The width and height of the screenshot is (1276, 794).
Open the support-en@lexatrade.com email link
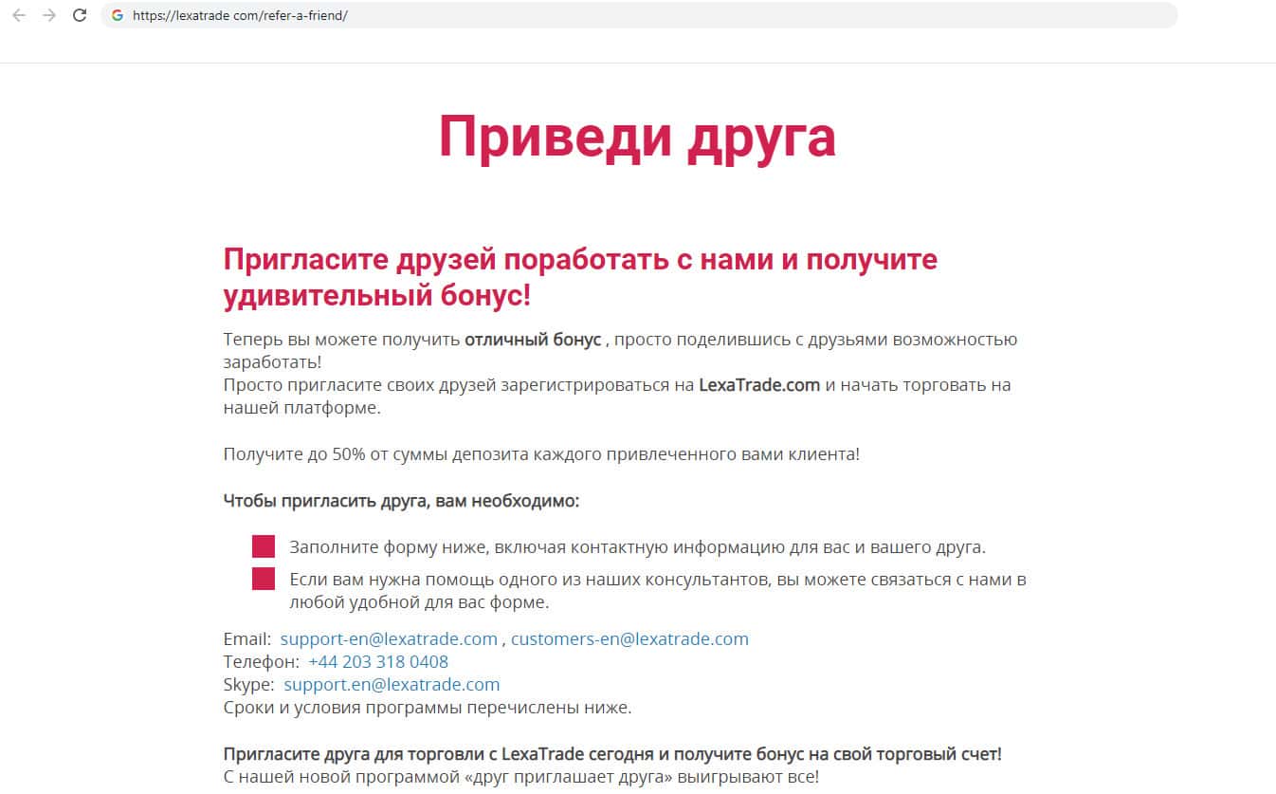point(389,639)
